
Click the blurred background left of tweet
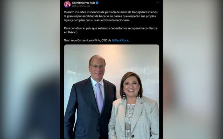[30, 69]
